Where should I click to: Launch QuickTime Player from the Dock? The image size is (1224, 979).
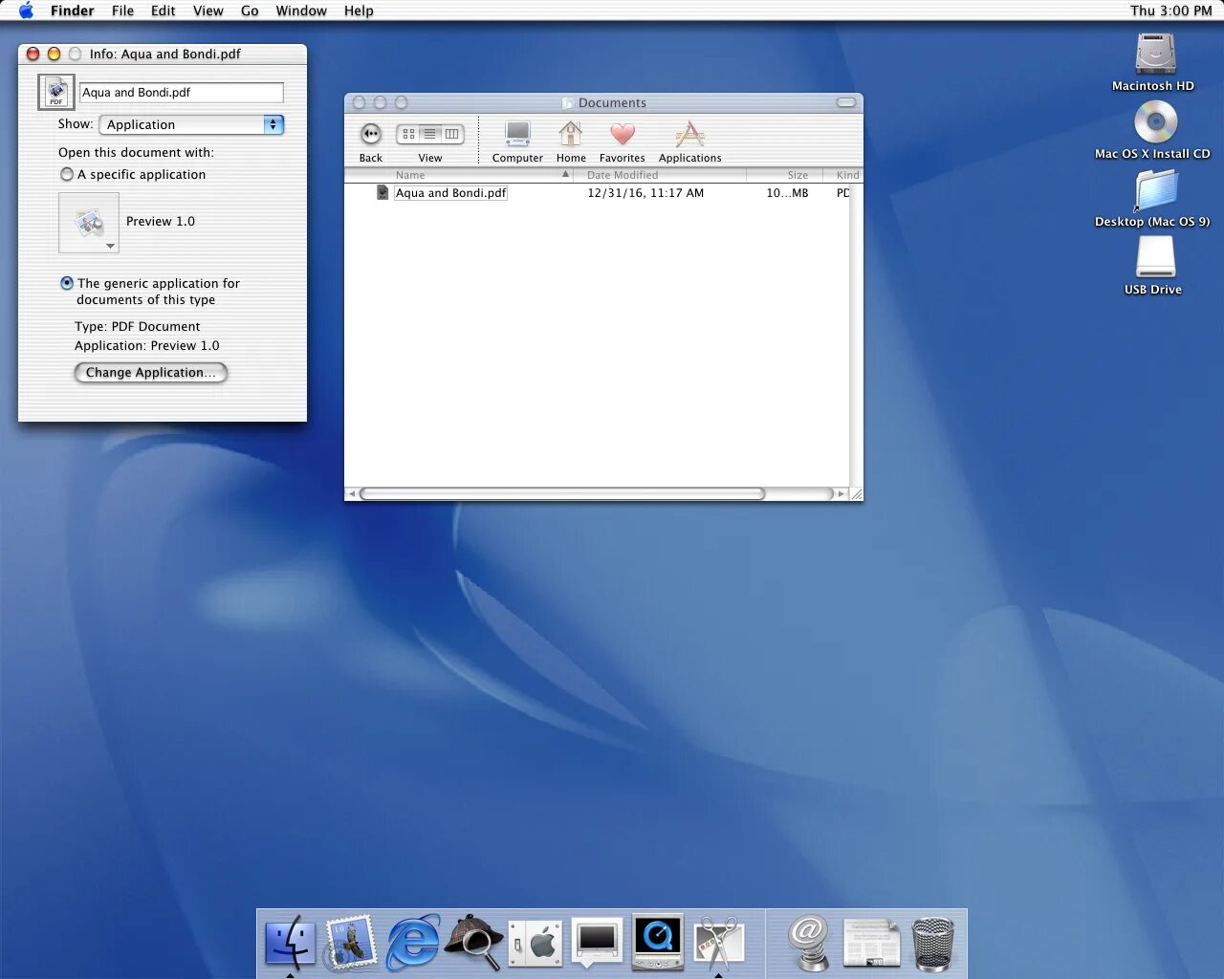(658, 943)
